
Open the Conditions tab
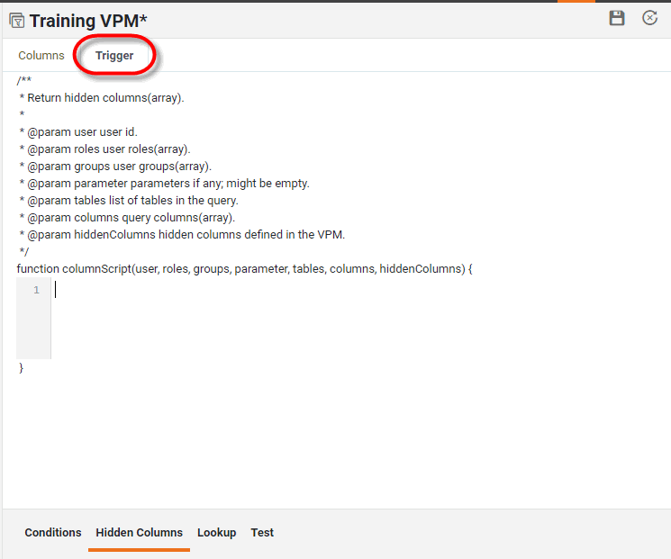tap(53, 533)
